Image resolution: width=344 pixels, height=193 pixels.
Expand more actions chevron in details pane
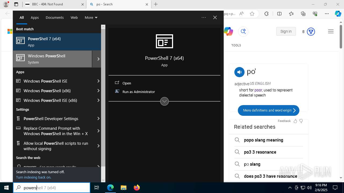(x=164, y=101)
